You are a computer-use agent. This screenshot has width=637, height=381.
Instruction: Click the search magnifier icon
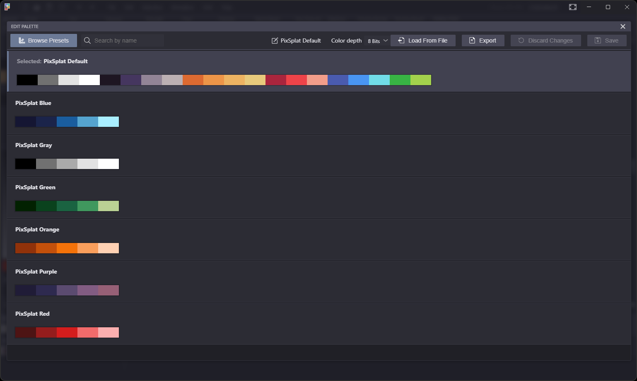click(87, 40)
